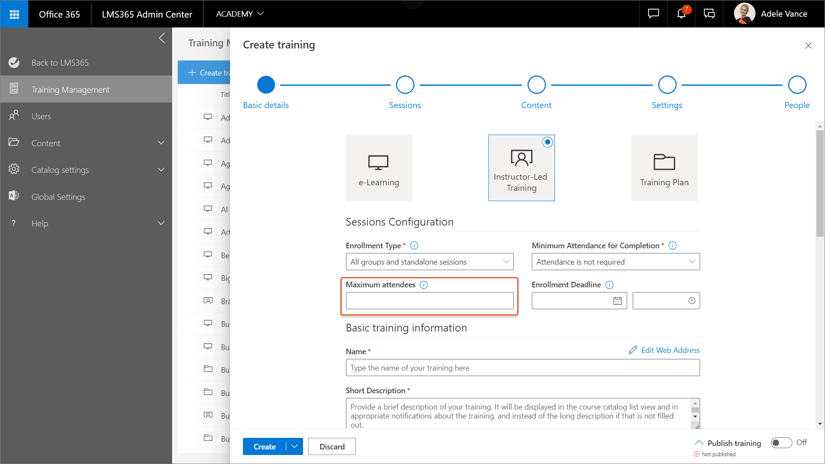Select the Instructor-Led Training radio option
The height and width of the screenshot is (464, 825).
pos(547,142)
